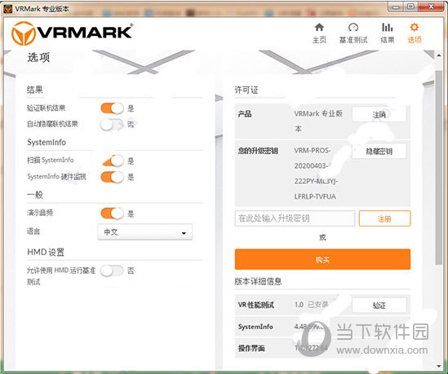Image resolution: width=448 pixels, height=374 pixels.
Task: Toggle 演示音频 switch
Action: 112,213
